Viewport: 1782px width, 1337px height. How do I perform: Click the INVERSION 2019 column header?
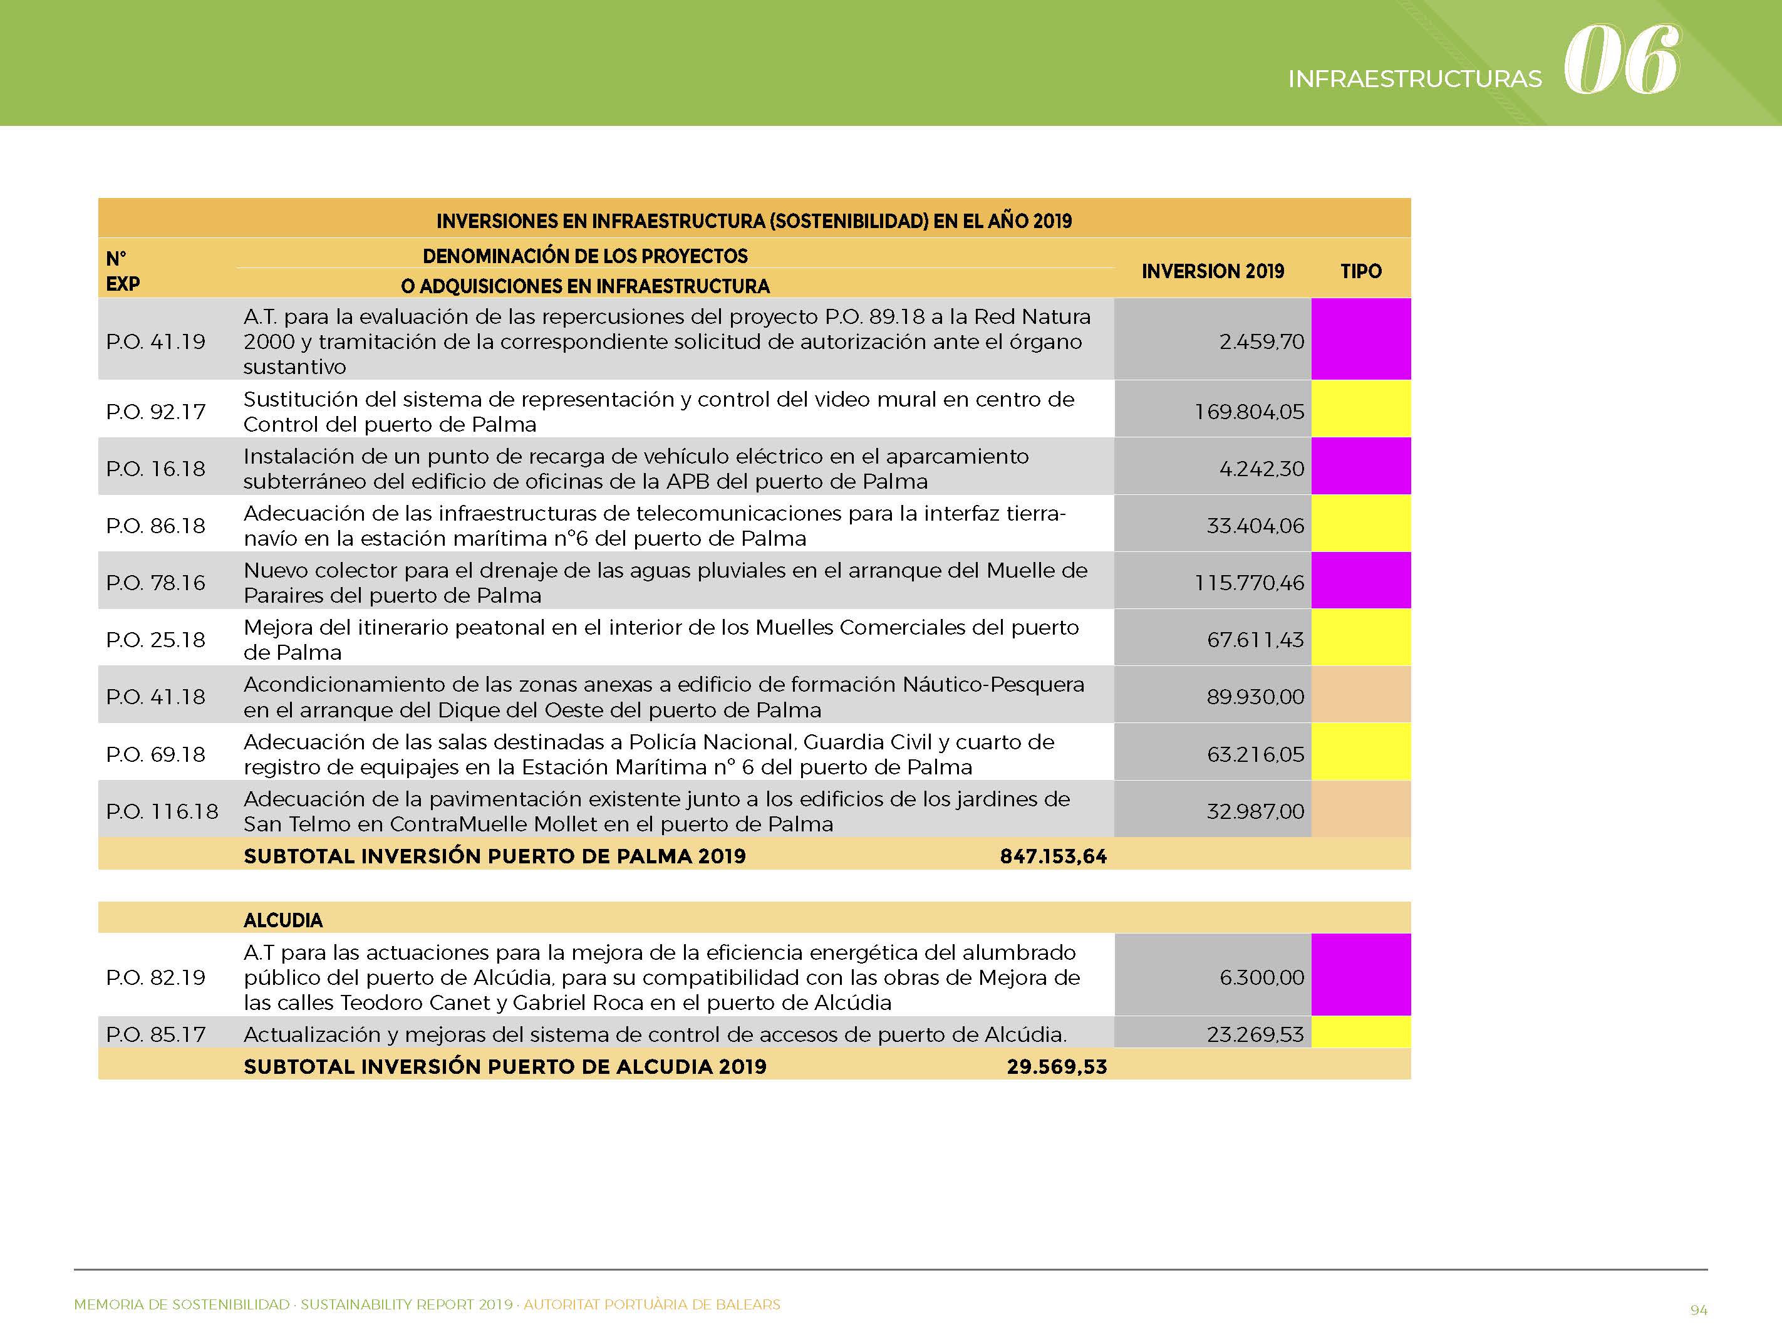click(x=1213, y=271)
